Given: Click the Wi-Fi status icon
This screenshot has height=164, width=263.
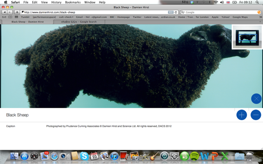Looking at the screenshot, I should (x=216, y=2).
